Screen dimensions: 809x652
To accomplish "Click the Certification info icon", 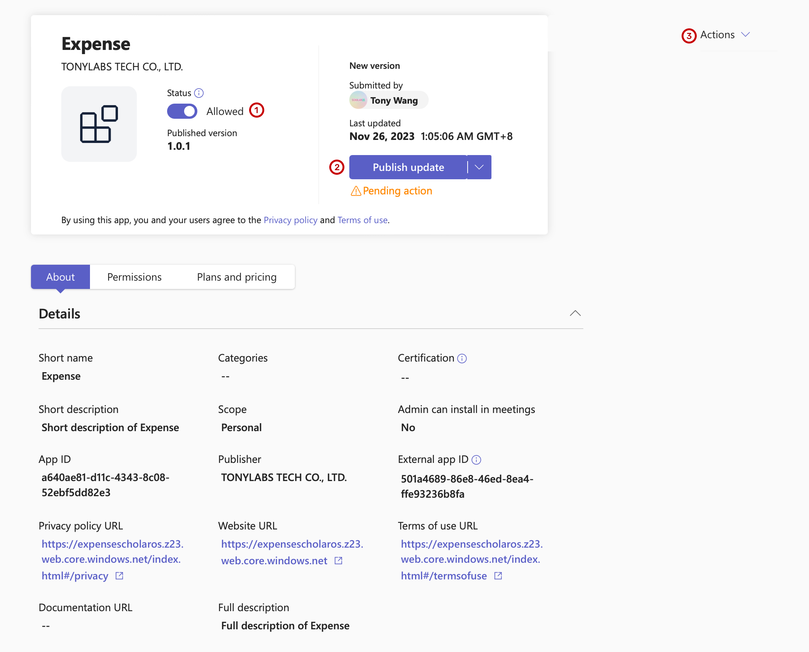I will pyautogui.click(x=462, y=359).
